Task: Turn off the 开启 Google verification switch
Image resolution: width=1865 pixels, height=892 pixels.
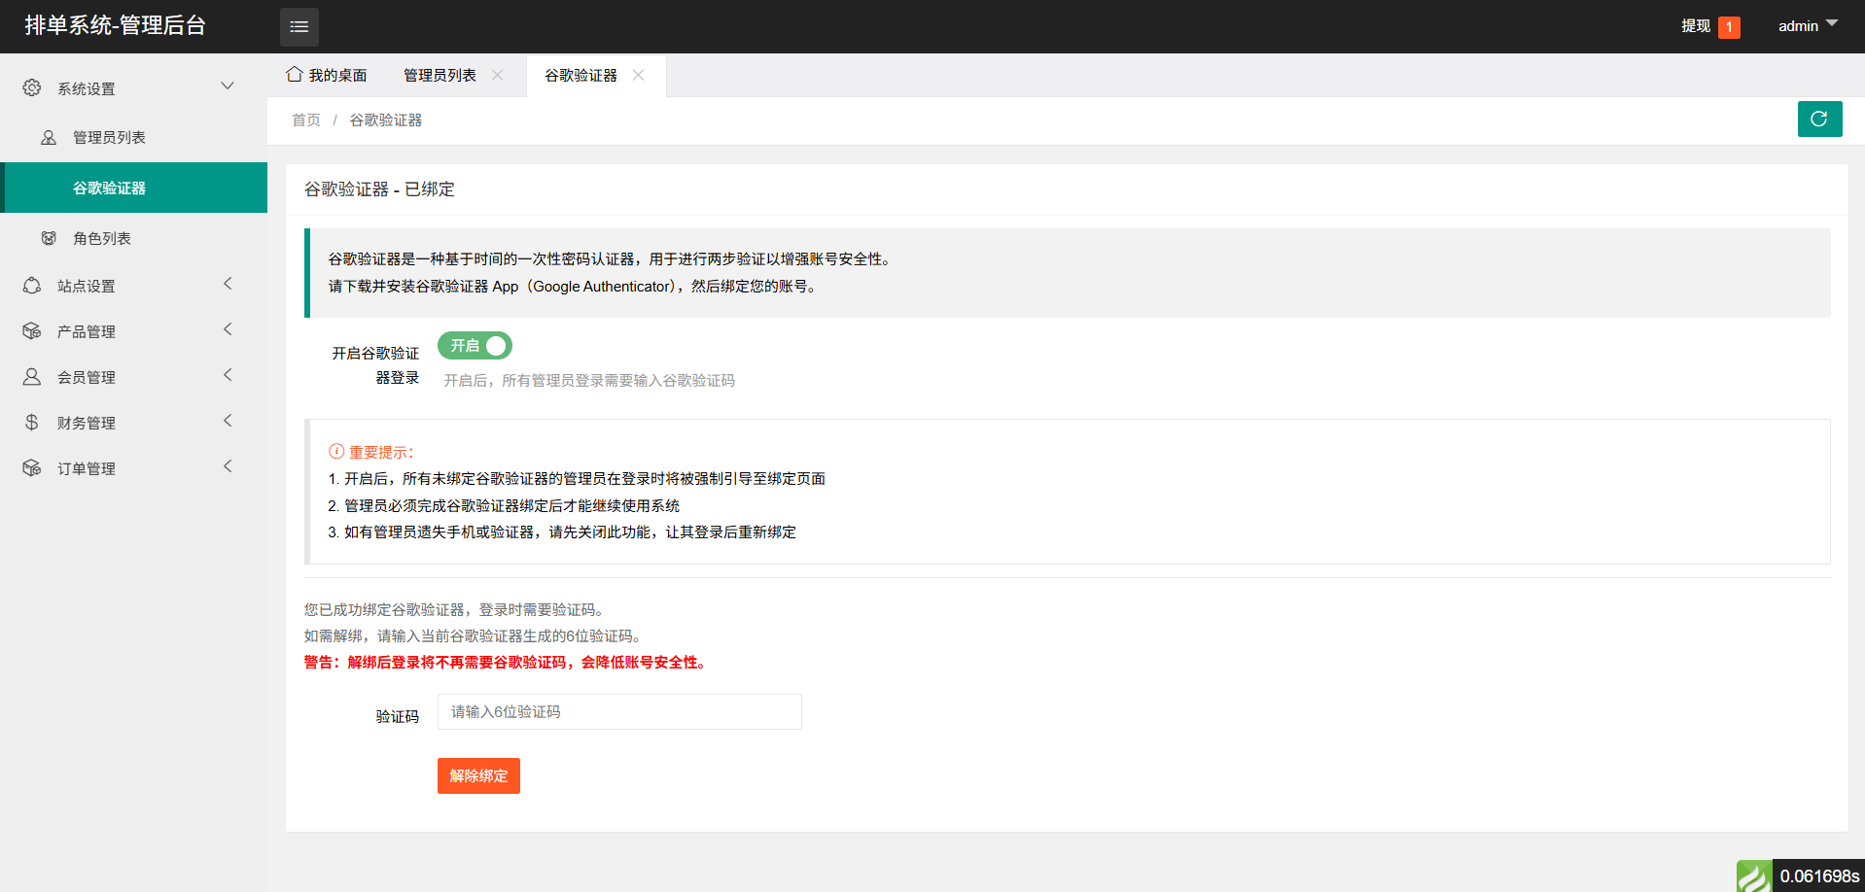Action: click(x=475, y=346)
